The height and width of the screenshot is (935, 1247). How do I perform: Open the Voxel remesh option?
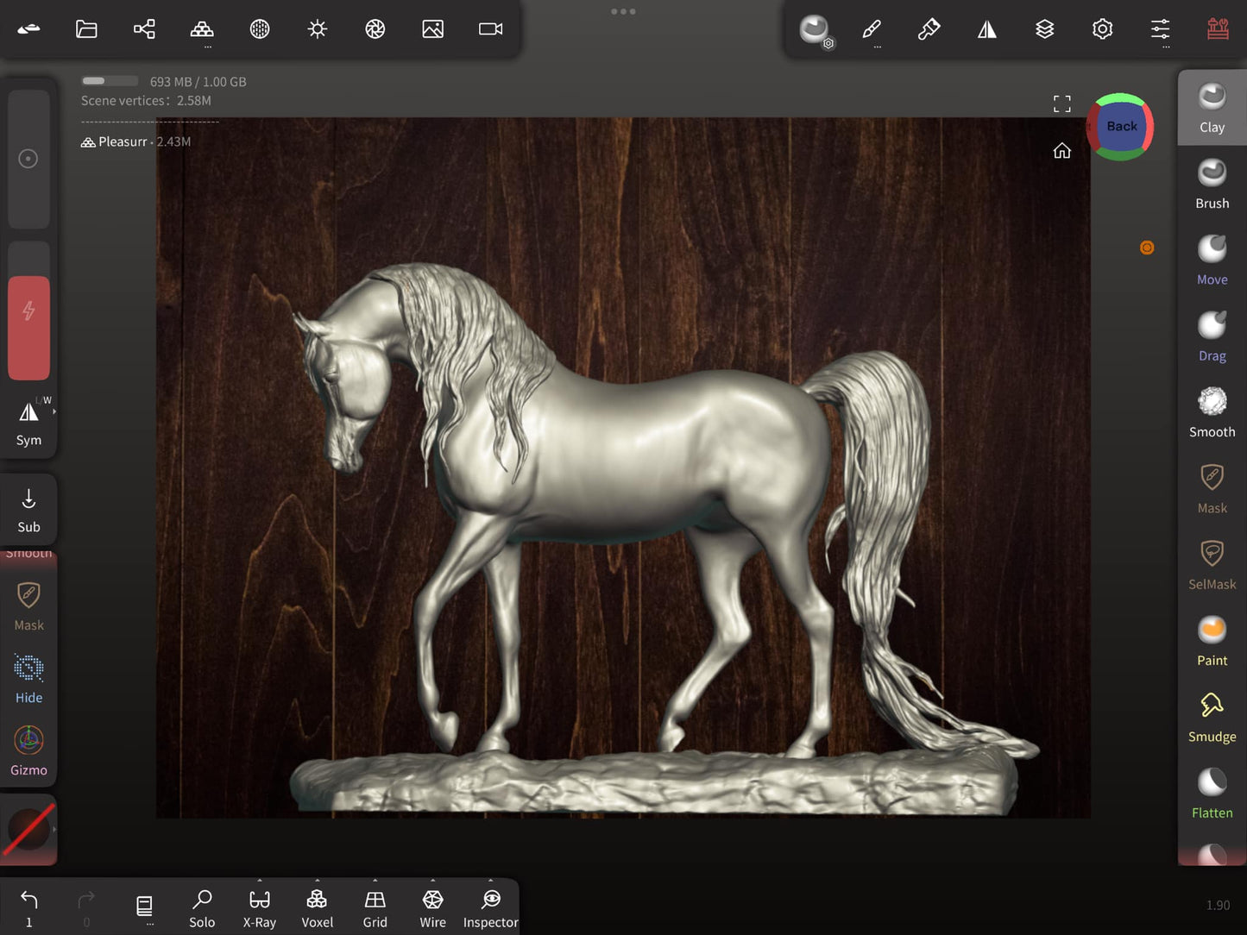coord(318,908)
